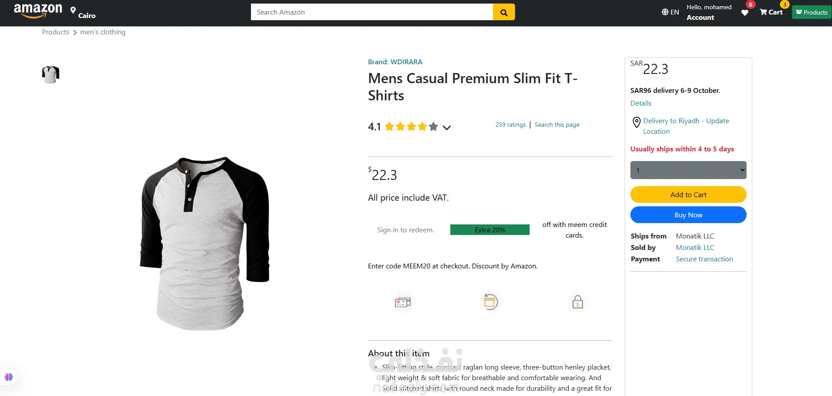
Task: Open men's clothing breadcrumb category
Action: [103, 32]
